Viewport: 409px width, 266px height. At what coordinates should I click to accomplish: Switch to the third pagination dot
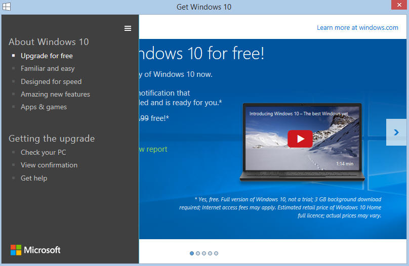[x=204, y=253]
